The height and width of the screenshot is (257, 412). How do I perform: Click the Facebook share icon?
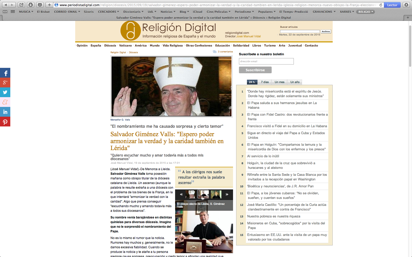click(5, 73)
